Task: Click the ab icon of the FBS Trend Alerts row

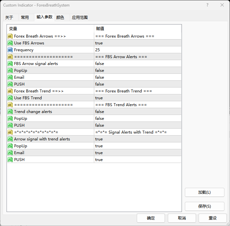Action: 10,105
